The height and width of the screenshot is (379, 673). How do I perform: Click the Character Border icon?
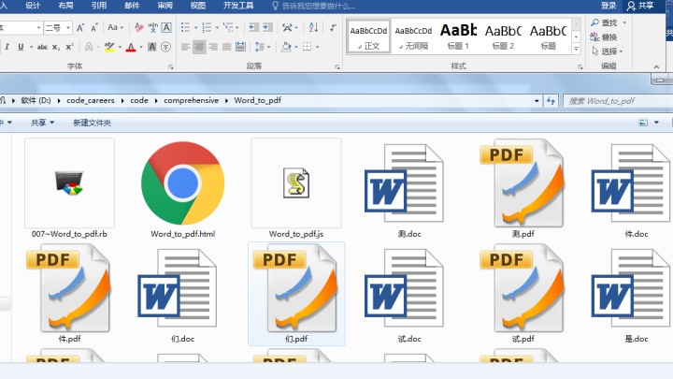(166, 28)
